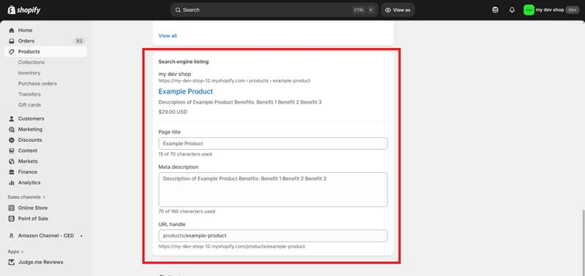Open the notifications bell
This screenshot has width=585, height=276.
tap(512, 10)
